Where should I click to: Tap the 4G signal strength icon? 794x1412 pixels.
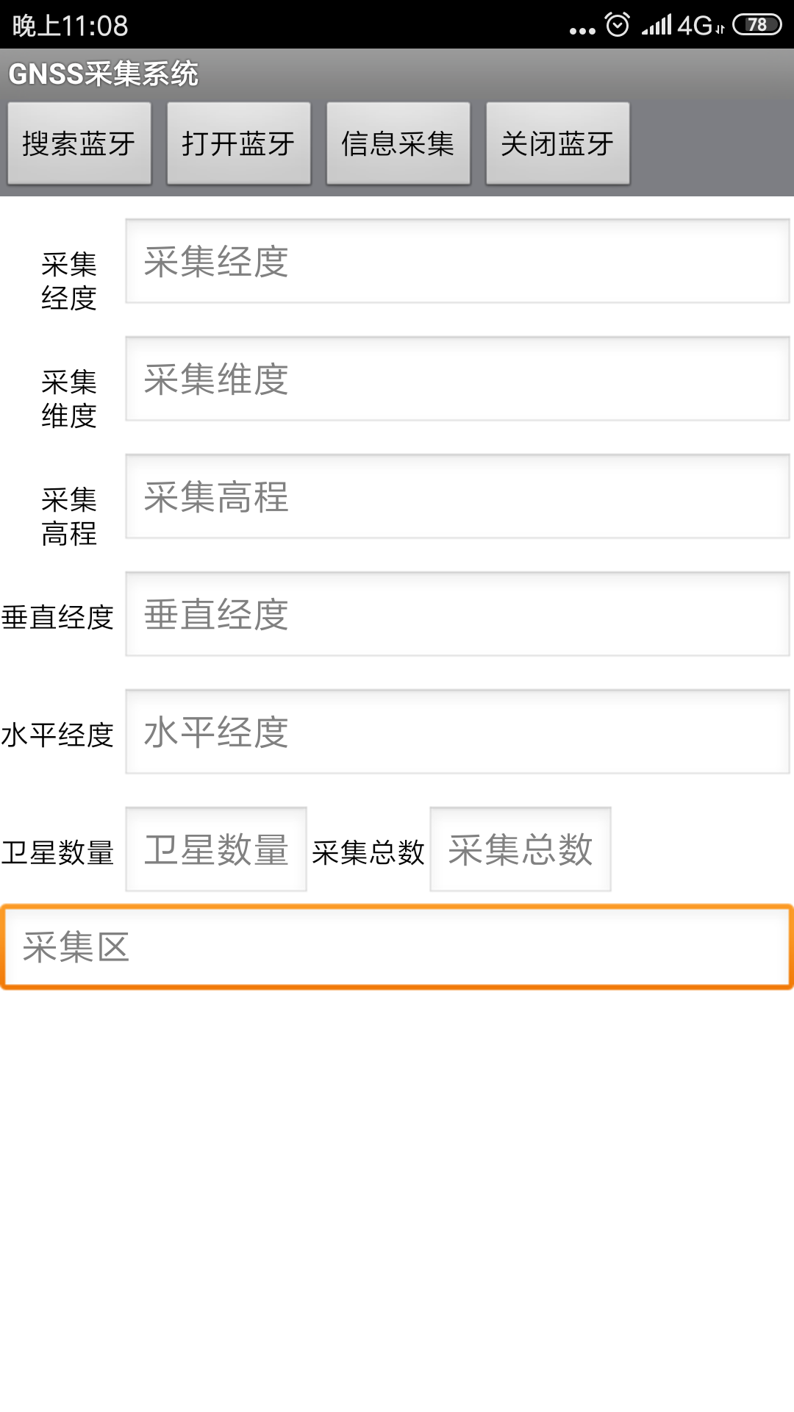point(683,25)
